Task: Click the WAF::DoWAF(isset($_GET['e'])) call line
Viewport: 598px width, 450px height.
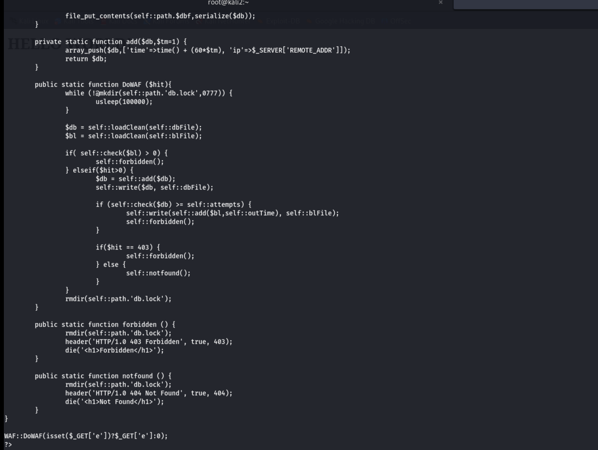Action: pyautogui.click(x=86, y=436)
